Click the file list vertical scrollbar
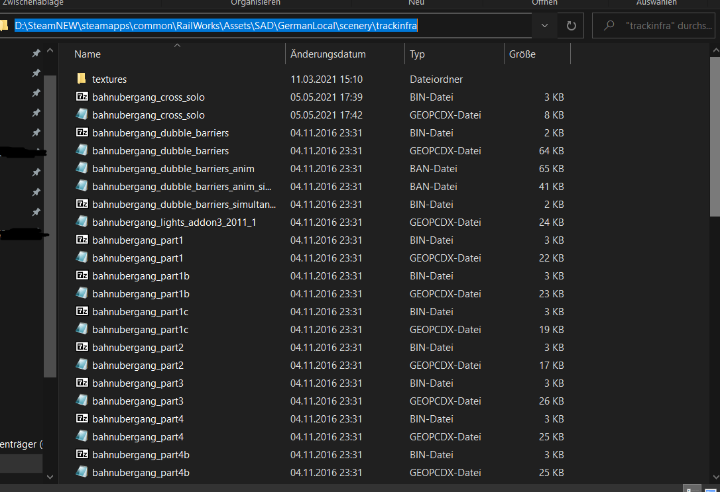 [715, 132]
